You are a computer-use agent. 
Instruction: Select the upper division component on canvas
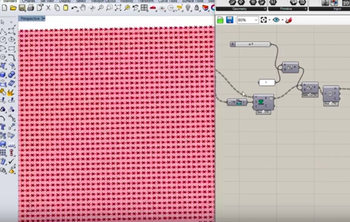[x=290, y=67]
